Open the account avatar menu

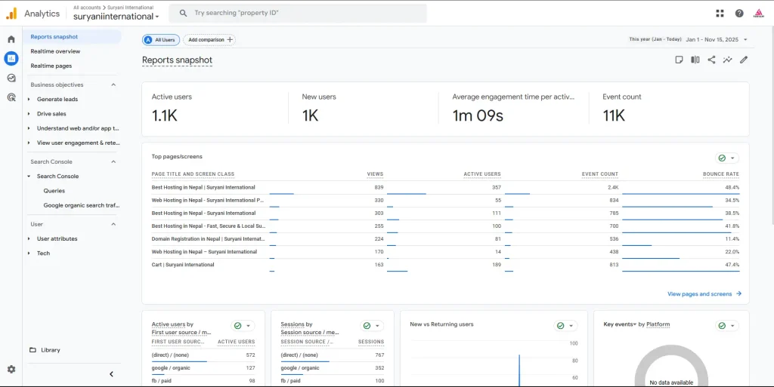[x=758, y=14]
